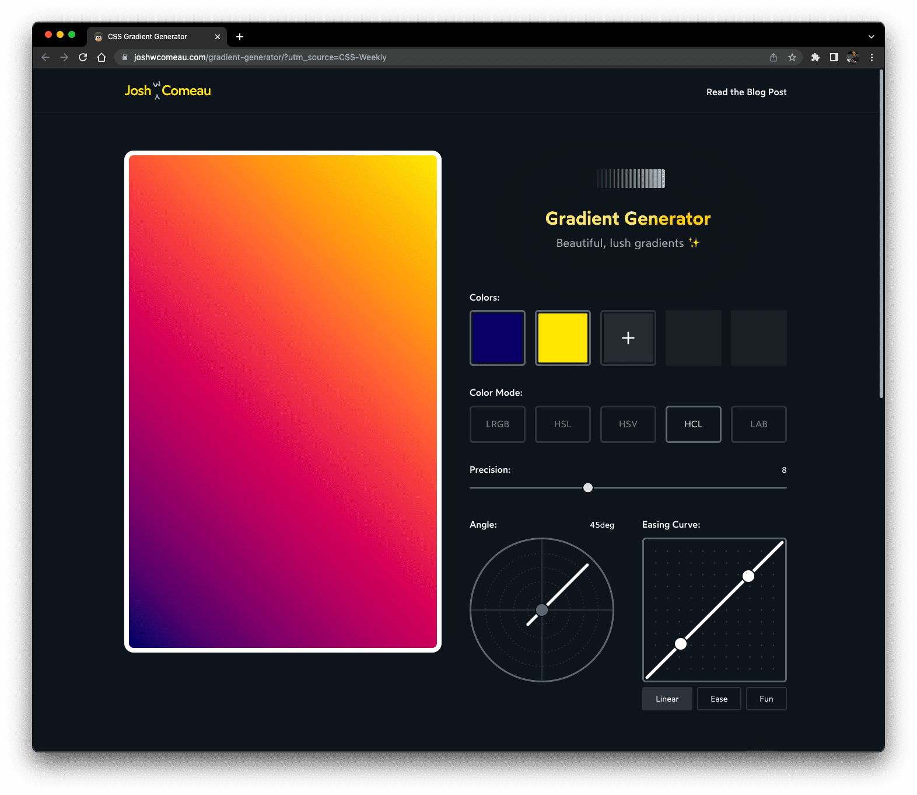Open the Chrome three-dot menu

click(871, 57)
